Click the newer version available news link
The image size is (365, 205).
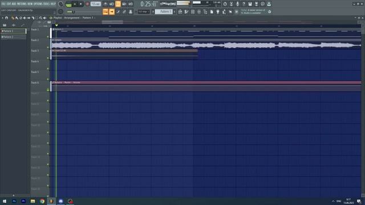coord(253,11)
